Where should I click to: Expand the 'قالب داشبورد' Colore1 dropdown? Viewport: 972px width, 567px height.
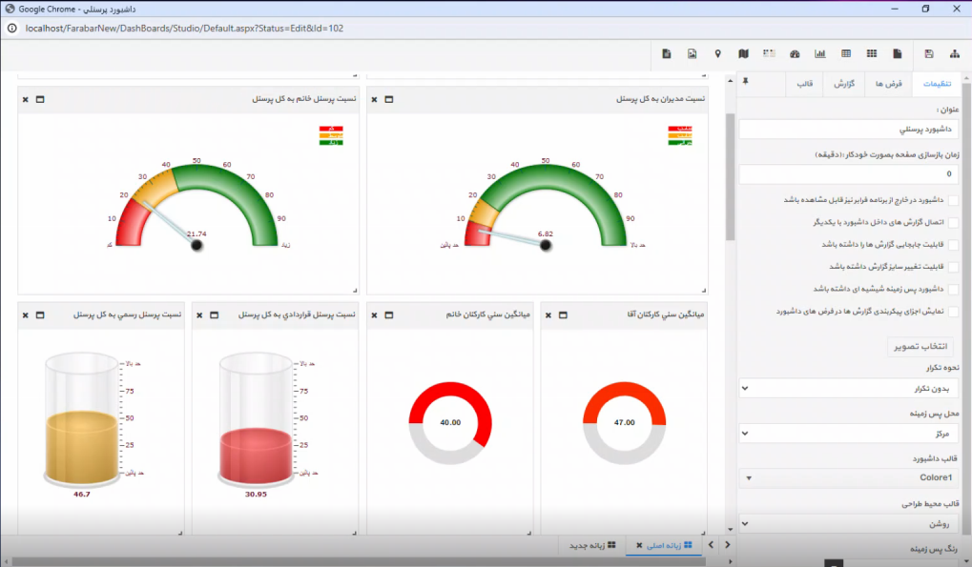pos(848,478)
